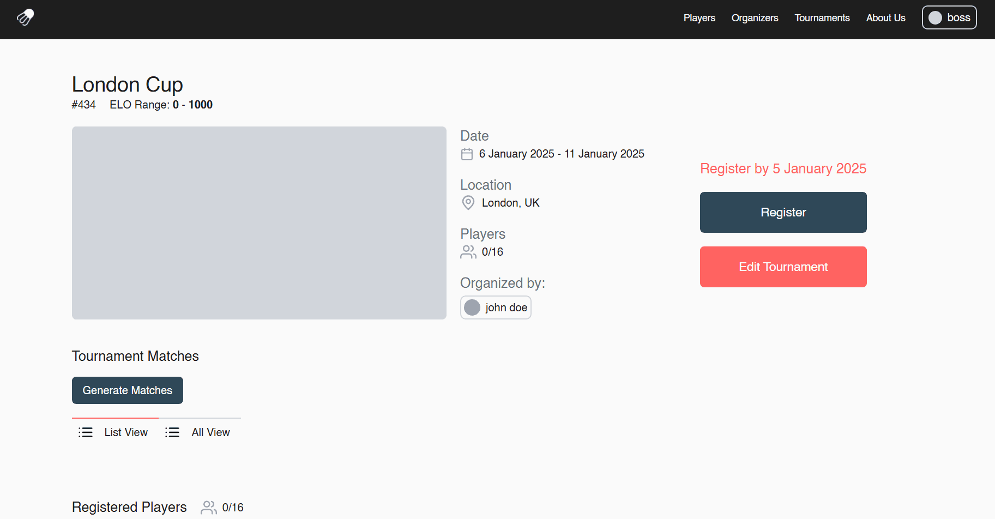
Task: Click john doe's avatar circle
Action: [x=472, y=307]
